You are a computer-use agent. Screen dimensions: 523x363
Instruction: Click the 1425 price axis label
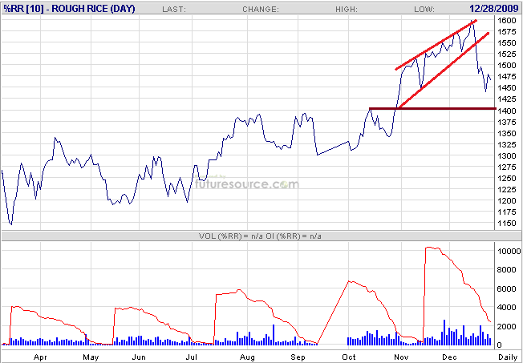tap(506, 99)
